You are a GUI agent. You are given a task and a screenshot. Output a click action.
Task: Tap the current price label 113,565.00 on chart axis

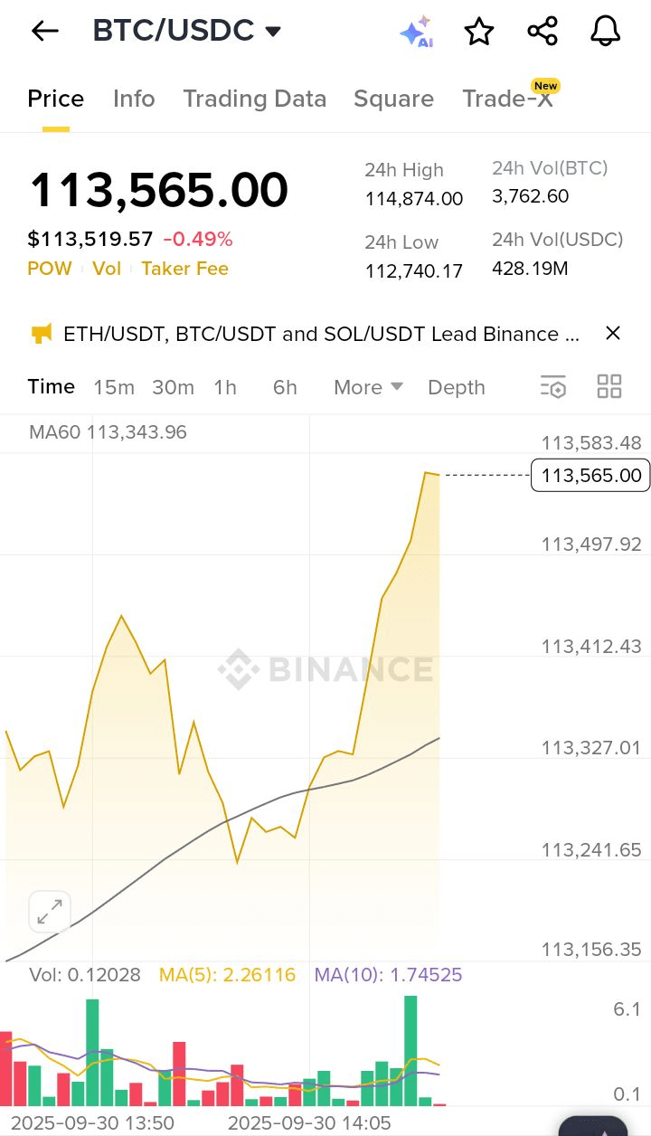click(590, 475)
